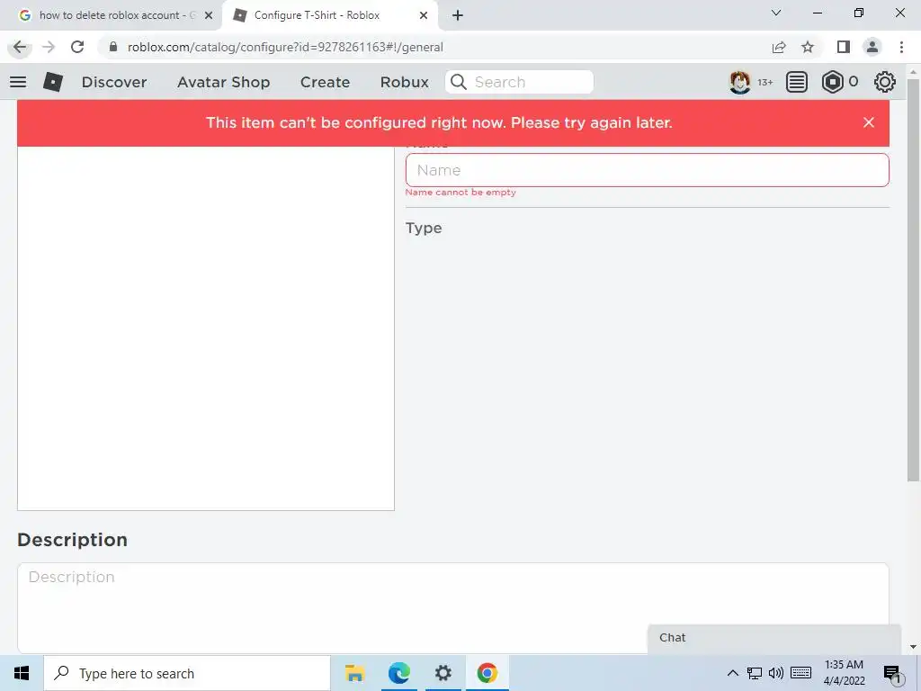Click into the Description text area
Screen dimensions: 921x691
click(x=453, y=607)
